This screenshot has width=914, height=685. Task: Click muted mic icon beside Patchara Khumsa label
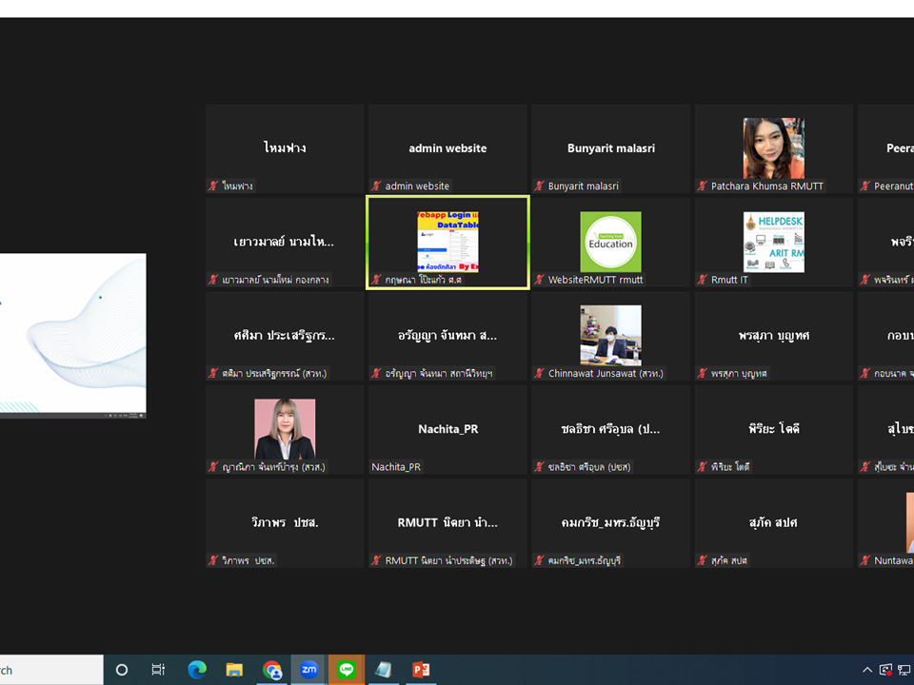pos(703,186)
